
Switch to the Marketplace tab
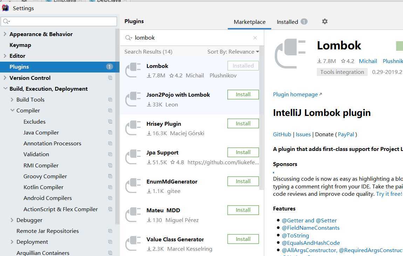pyautogui.click(x=250, y=22)
